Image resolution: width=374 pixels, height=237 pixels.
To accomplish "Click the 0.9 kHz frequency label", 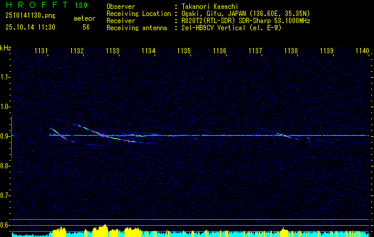I will pyautogui.click(x=5, y=136).
